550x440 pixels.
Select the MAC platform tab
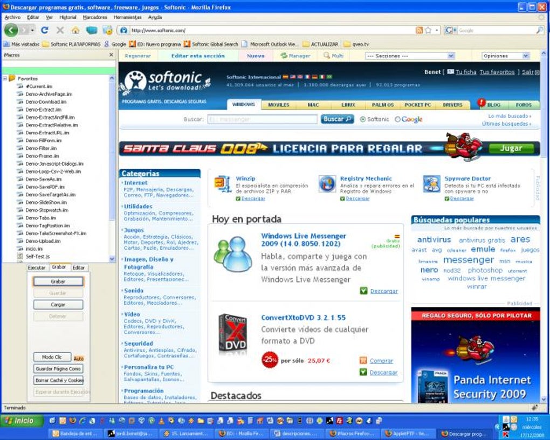coord(313,105)
